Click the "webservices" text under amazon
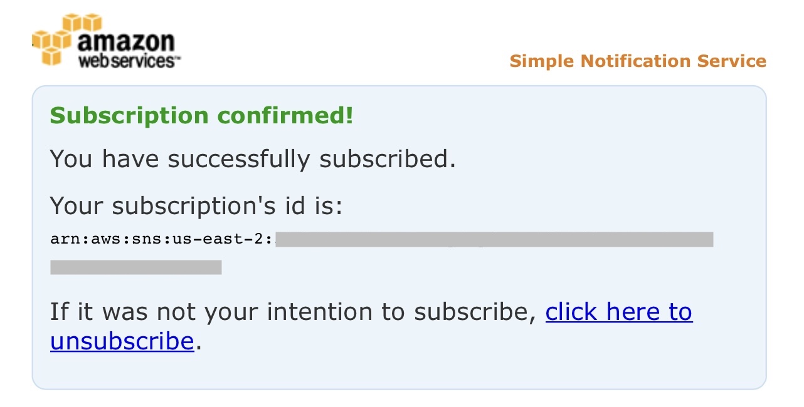Screen dimensions: 804x407 pyautogui.click(x=129, y=61)
